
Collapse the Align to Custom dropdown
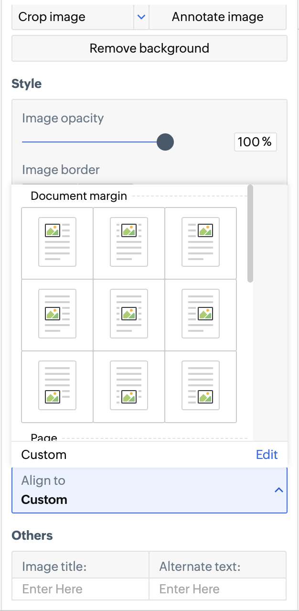[x=279, y=490]
